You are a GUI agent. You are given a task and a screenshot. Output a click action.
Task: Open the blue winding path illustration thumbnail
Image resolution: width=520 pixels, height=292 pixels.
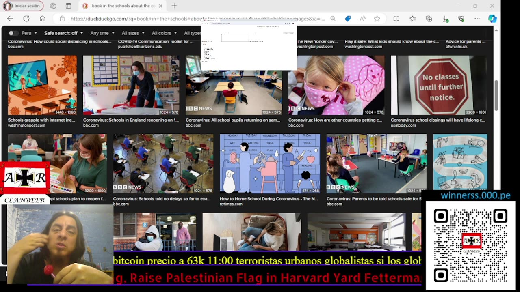460,162
